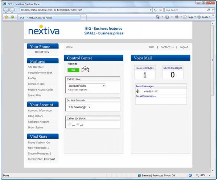
Task: Open Feature Access Codes
Action: tap(41, 90)
